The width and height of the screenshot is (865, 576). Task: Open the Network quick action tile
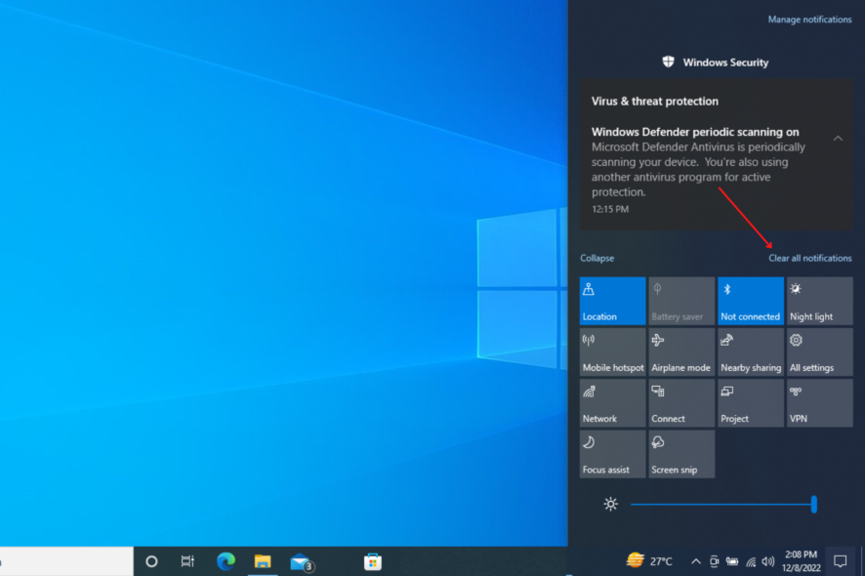click(612, 403)
